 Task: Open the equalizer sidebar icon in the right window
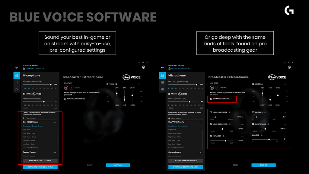162,82
